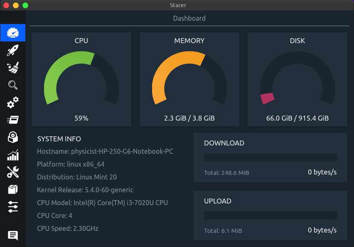Screen dimensions: 354x247
Task: Open APT Repository Manager wrench icon
Action: click(12, 172)
